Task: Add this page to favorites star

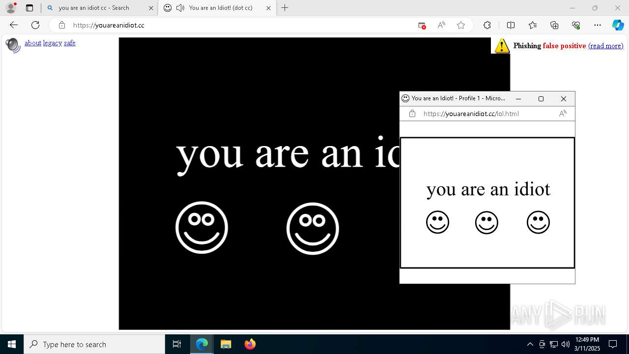Action: click(x=461, y=25)
